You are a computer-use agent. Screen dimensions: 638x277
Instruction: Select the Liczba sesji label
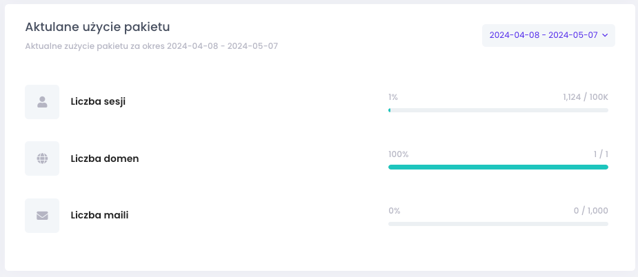point(98,102)
